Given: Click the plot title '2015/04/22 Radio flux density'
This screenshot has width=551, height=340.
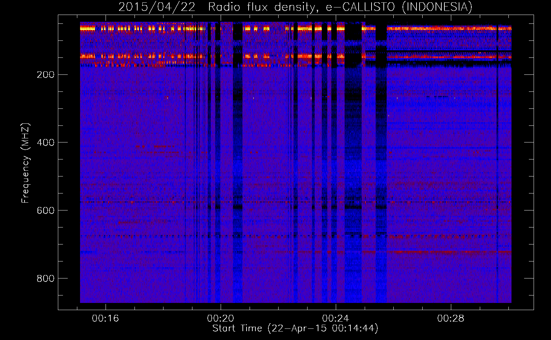Looking at the screenshot, I should pyautogui.click(x=295, y=7).
